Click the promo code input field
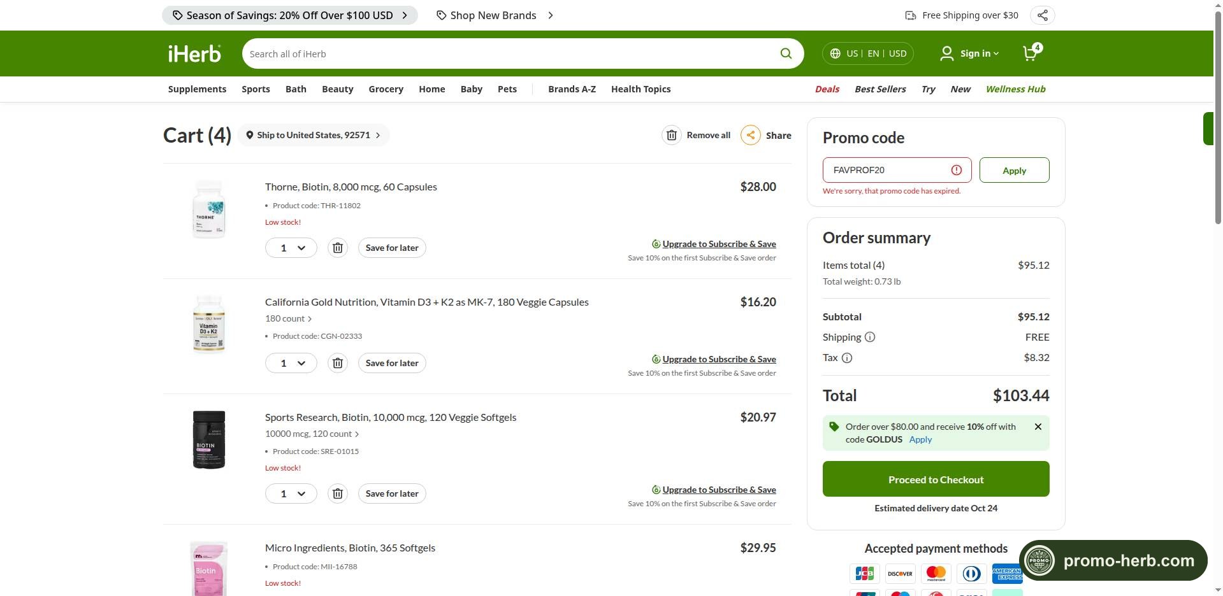1223x596 pixels. 897,170
